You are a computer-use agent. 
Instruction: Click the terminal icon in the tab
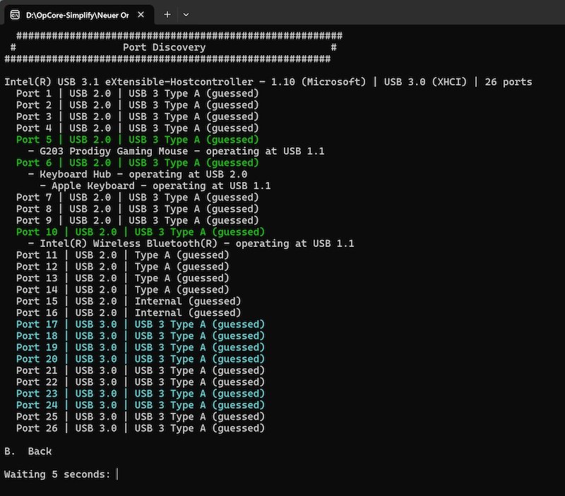tap(15, 15)
